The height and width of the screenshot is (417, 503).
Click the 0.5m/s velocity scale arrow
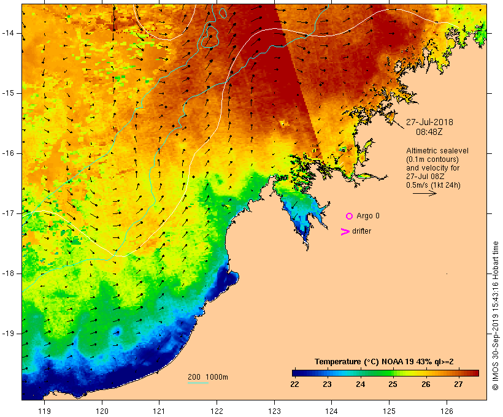coord(424,193)
